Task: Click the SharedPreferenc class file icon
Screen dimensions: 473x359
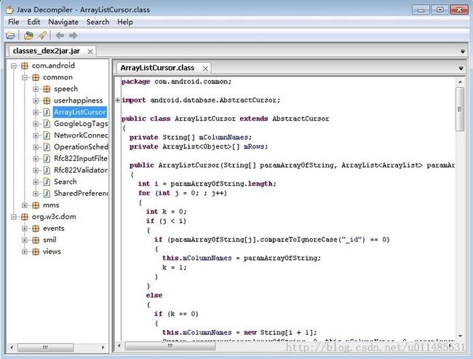Action: tap(47, 194)
